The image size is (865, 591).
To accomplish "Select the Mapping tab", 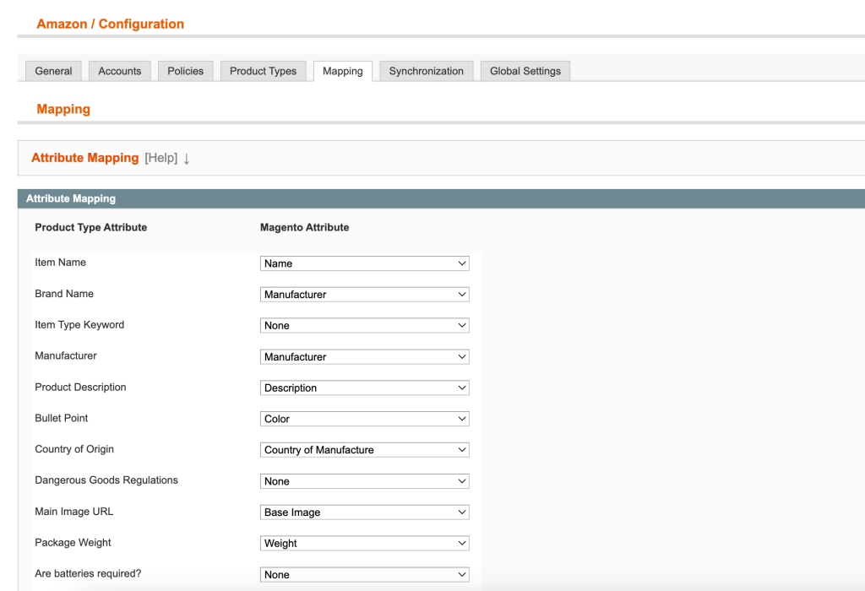I will pyautogui.click(x=342, y=71).
